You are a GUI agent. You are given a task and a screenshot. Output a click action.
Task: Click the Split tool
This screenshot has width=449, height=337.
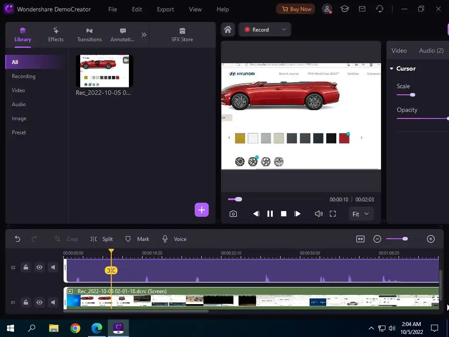101,239
